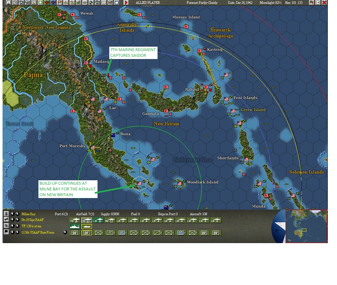Select the red aircraft on blue background icon
337x285 pixels.
tap(53, 3)
